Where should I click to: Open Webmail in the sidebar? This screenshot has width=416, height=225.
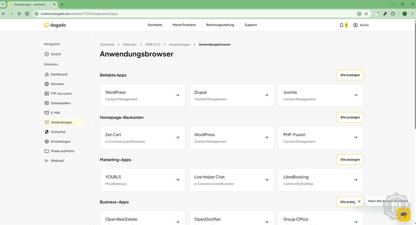click(64, 161)
